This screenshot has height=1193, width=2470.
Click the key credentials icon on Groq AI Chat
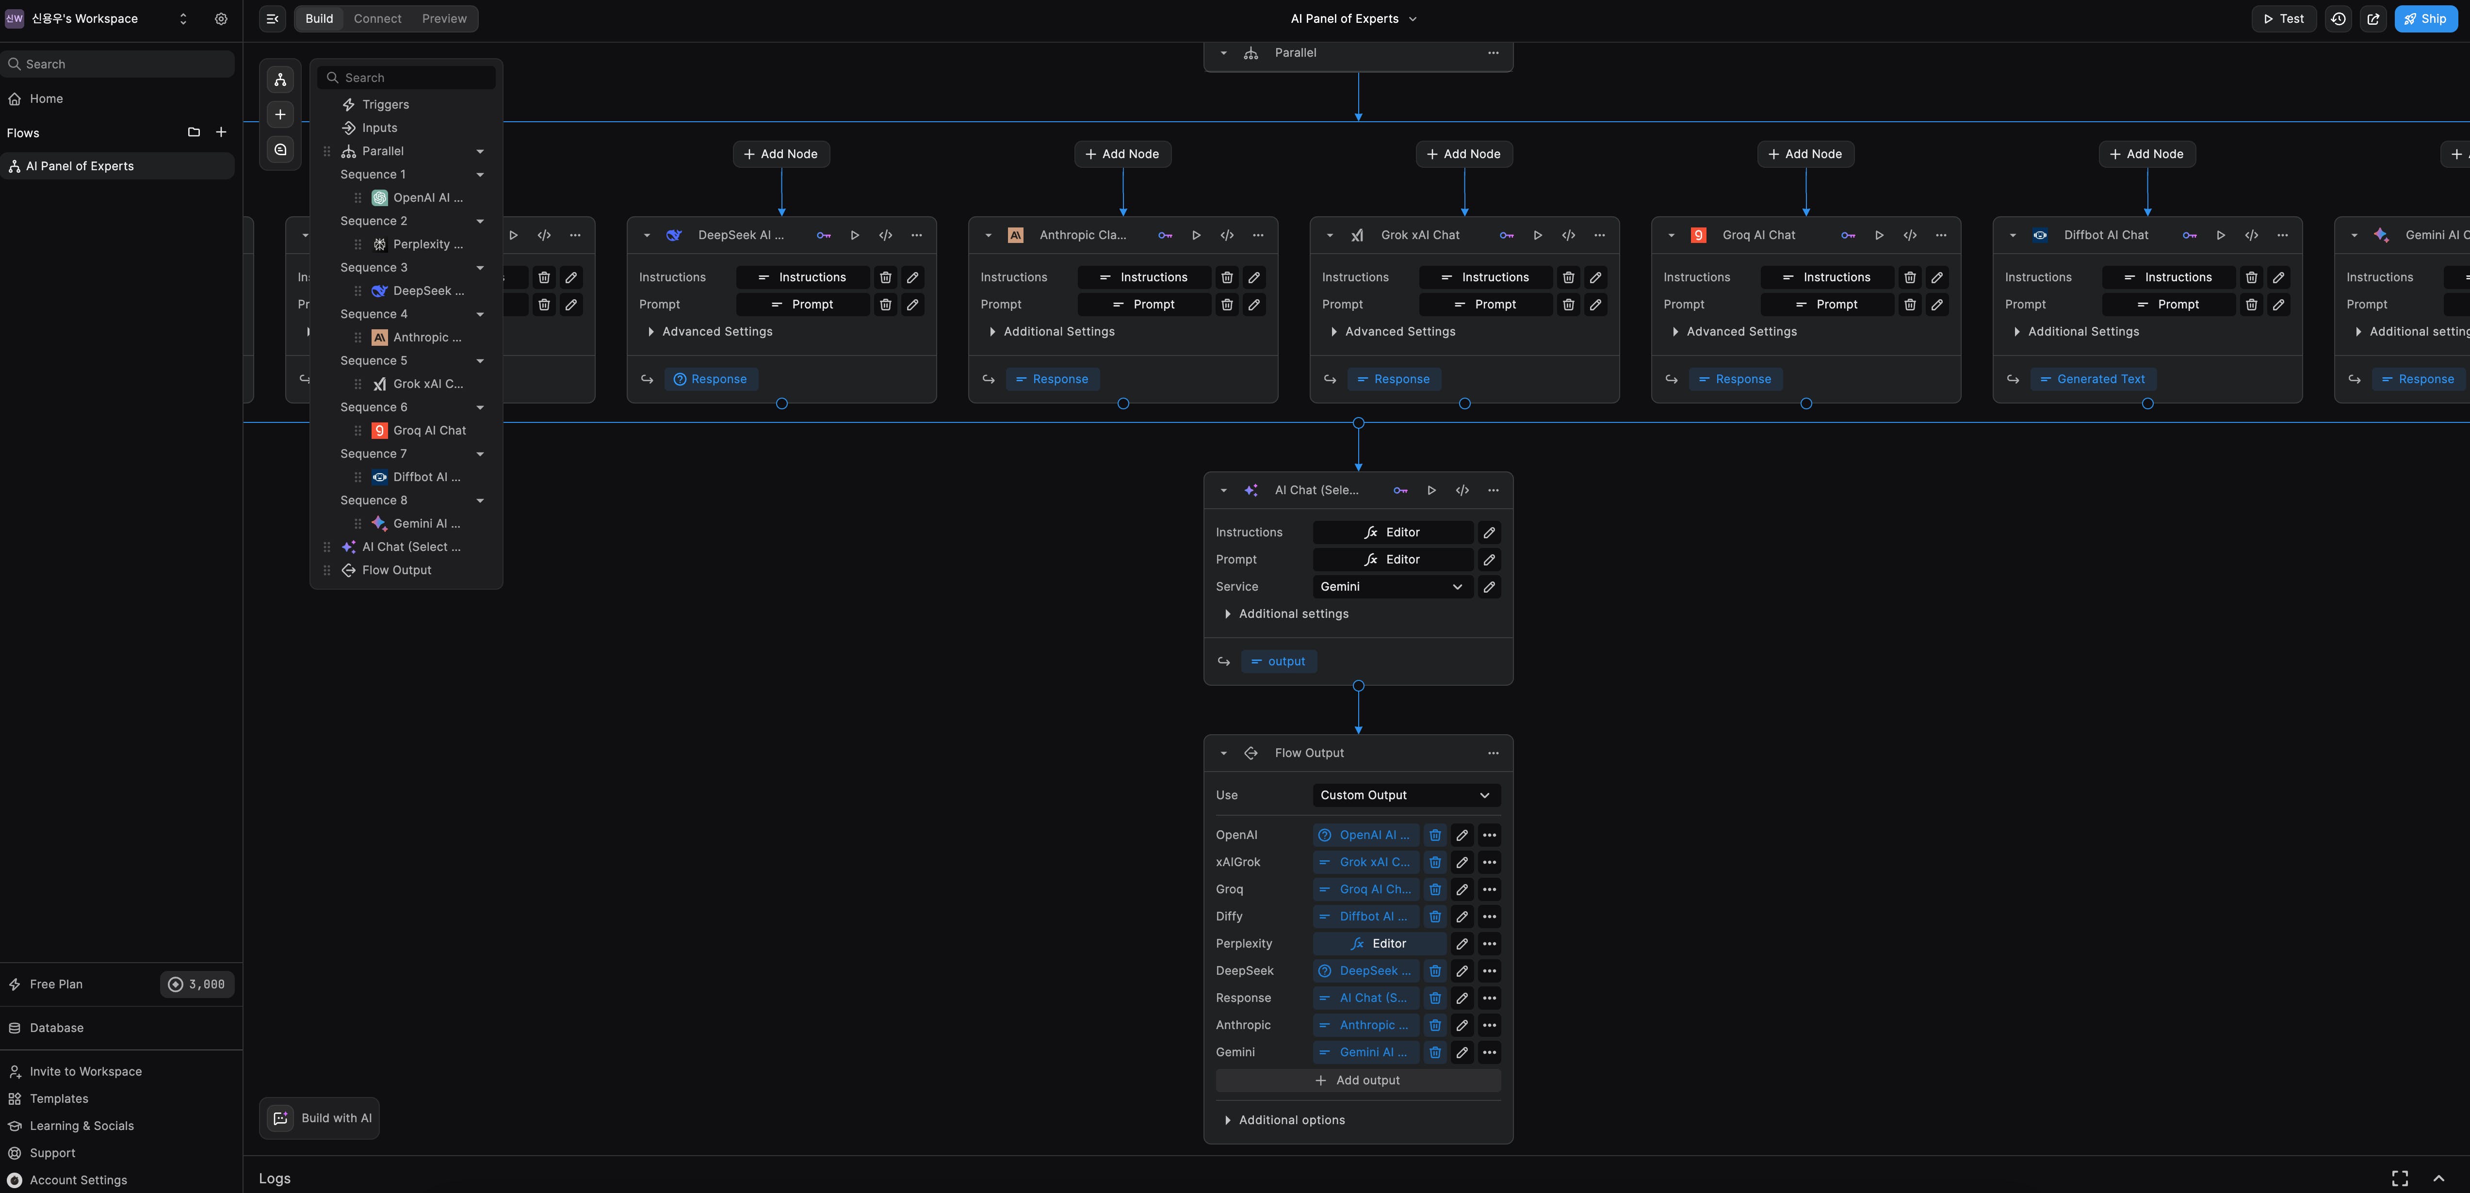(1848, 236)
